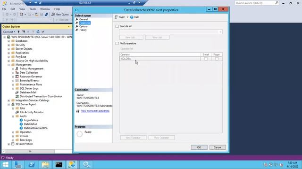Image resolution: width=302 pixels, height=169 pixels.
Task: Open Command Prompt from the taskbar
Action: pyautogui.click(x=59, y=165)
